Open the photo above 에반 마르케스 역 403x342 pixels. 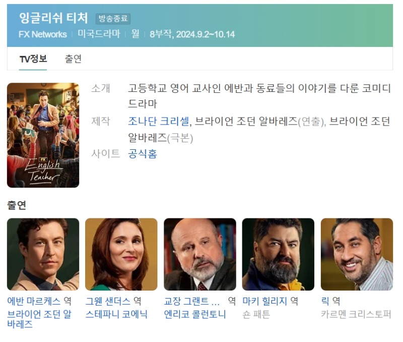coord(43,254)
